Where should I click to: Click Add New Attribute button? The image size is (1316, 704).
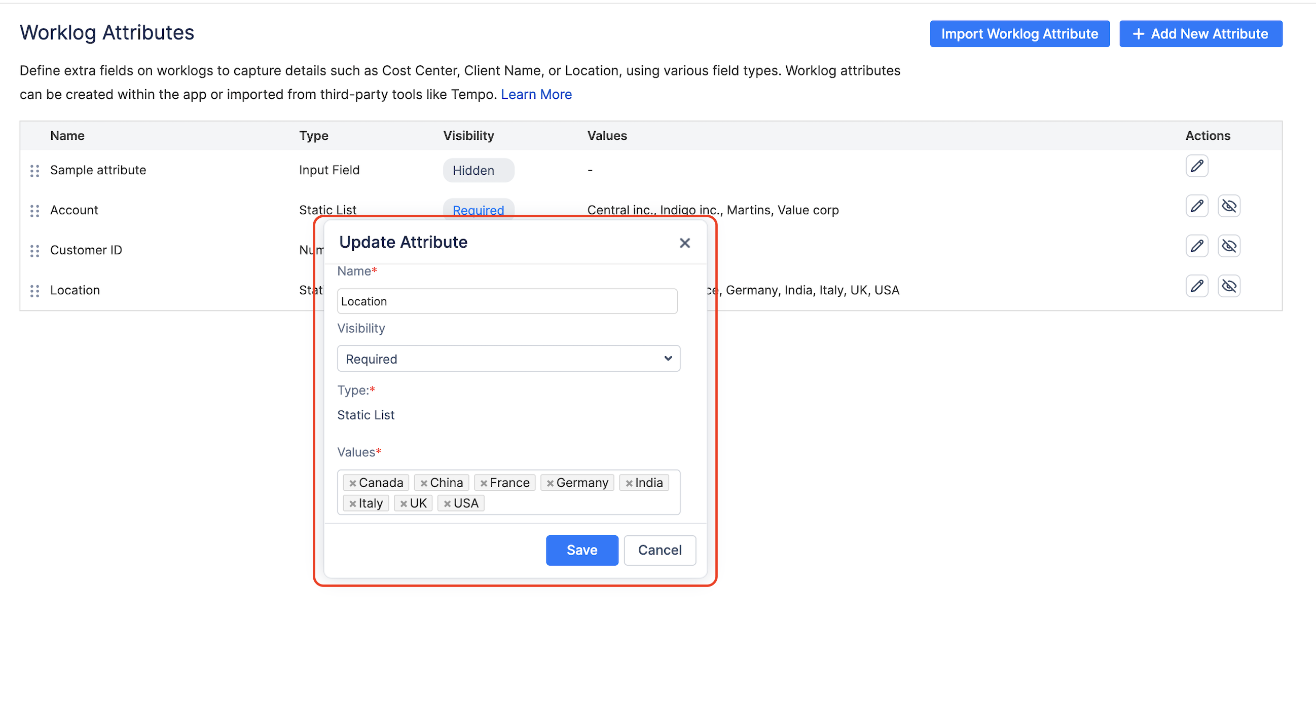click(x=1200, y=34)
